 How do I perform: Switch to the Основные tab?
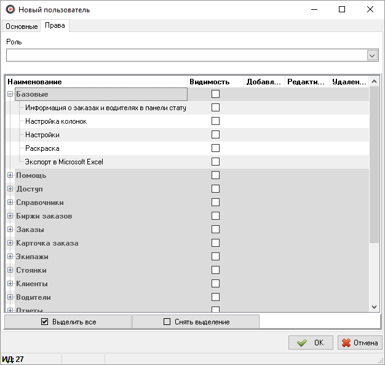point(22,26)
